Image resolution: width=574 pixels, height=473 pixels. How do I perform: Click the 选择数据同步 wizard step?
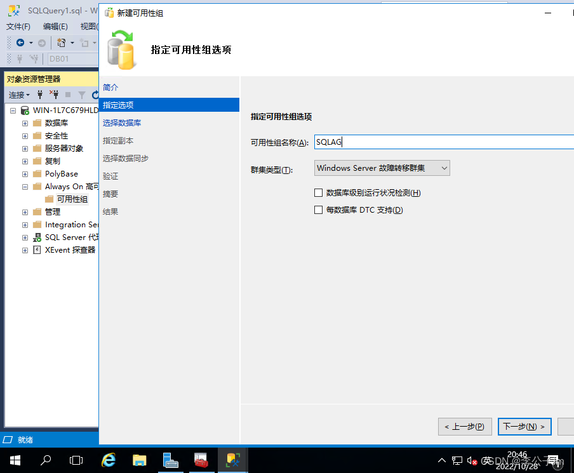(x=126, y=159)
